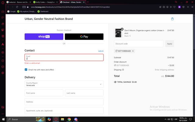This screenshot has height=122, width=195.
Task: Open Extensions cube icon in sidebar
Action: point(3,67)
